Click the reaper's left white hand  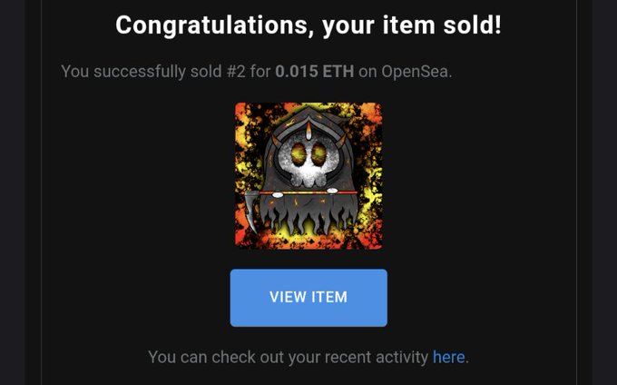click(x=278, y=194)
